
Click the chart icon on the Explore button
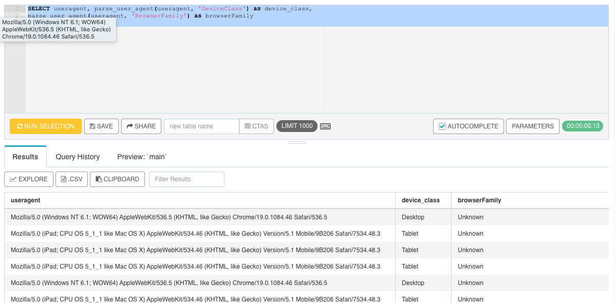[14, 179]
